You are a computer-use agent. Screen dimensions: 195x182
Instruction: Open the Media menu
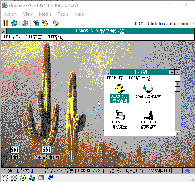click(45, 14)
